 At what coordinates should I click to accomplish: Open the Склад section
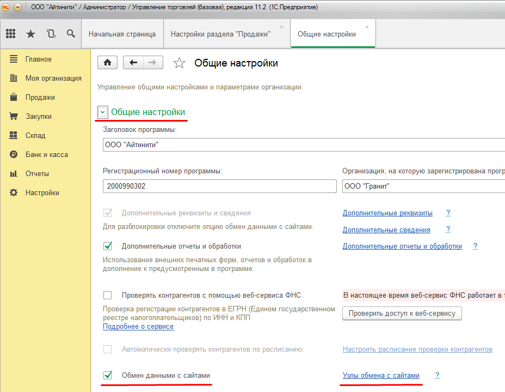[x=35, y=135]
